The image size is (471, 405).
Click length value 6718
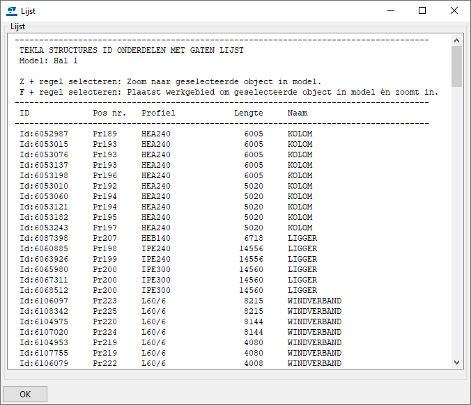coord(254,238)
